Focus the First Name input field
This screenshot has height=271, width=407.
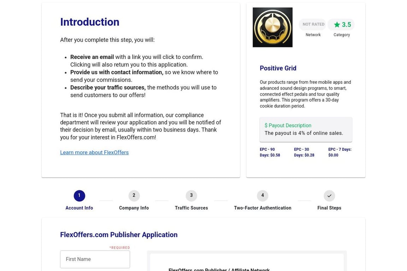[95, 259]
